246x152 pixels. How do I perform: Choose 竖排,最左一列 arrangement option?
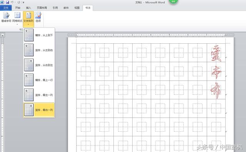click(x=39, y=95)
